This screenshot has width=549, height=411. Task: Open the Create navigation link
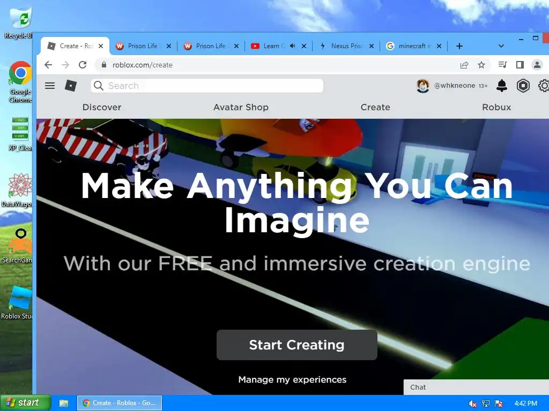tap(375, 107)
